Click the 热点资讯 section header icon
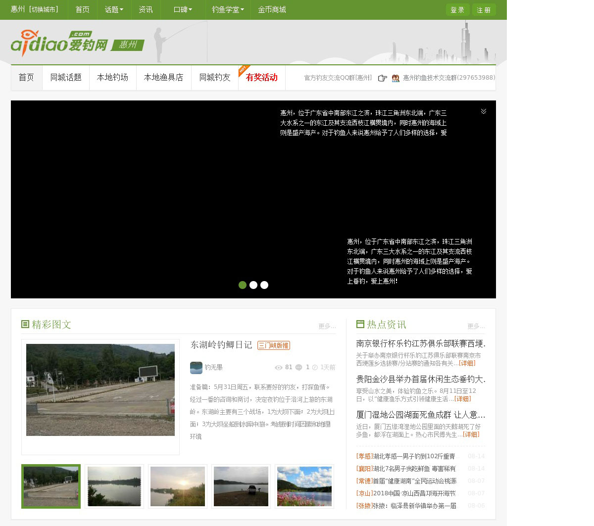 (360, 324)
